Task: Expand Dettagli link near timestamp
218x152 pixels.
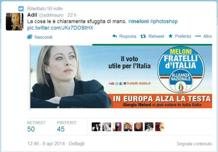Action: [x=77, y=144]
